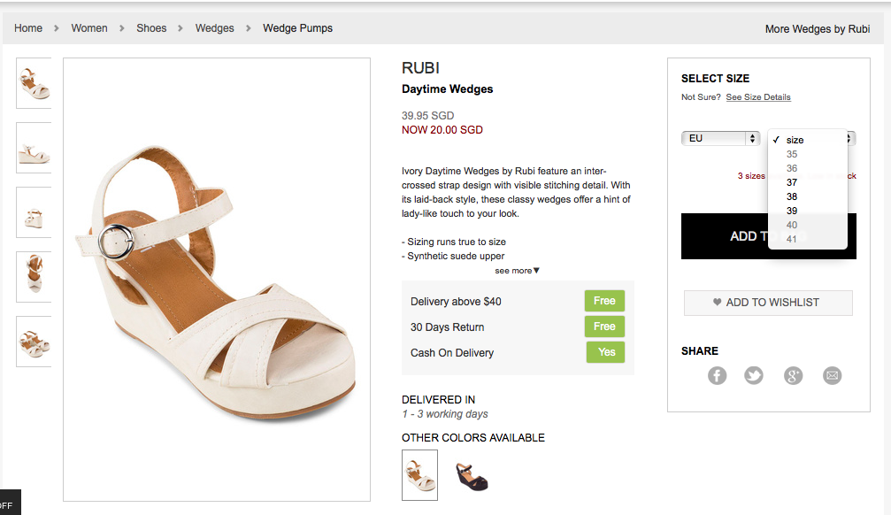Open More Wedges by Rubi link
Screen dimensions: 891x515
[x=818, y=29]
